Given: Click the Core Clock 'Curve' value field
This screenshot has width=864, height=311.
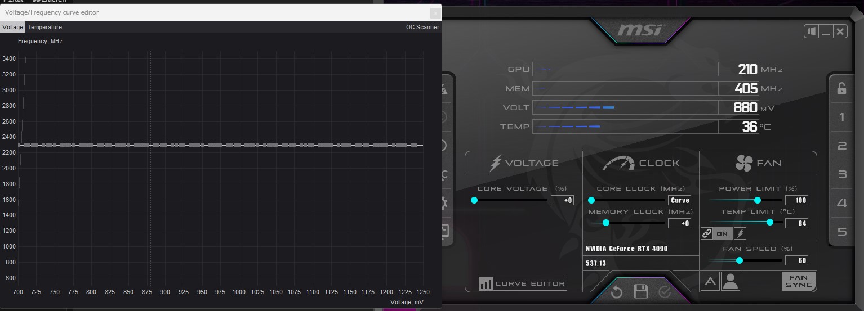Looking at the screenshot, I should pyautogui.click(x=680, y=200).
